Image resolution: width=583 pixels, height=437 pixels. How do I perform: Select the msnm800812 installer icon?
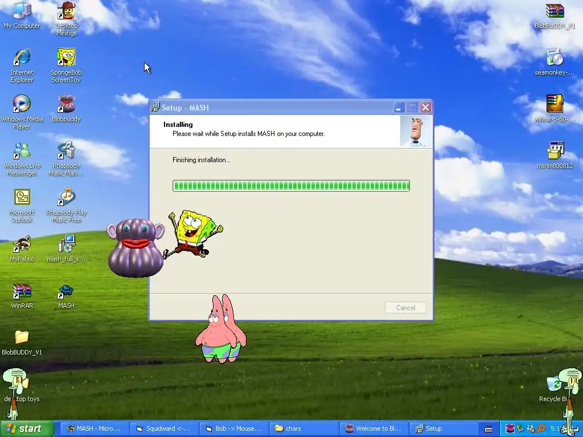pyautogui.click(x=555, y=155)
